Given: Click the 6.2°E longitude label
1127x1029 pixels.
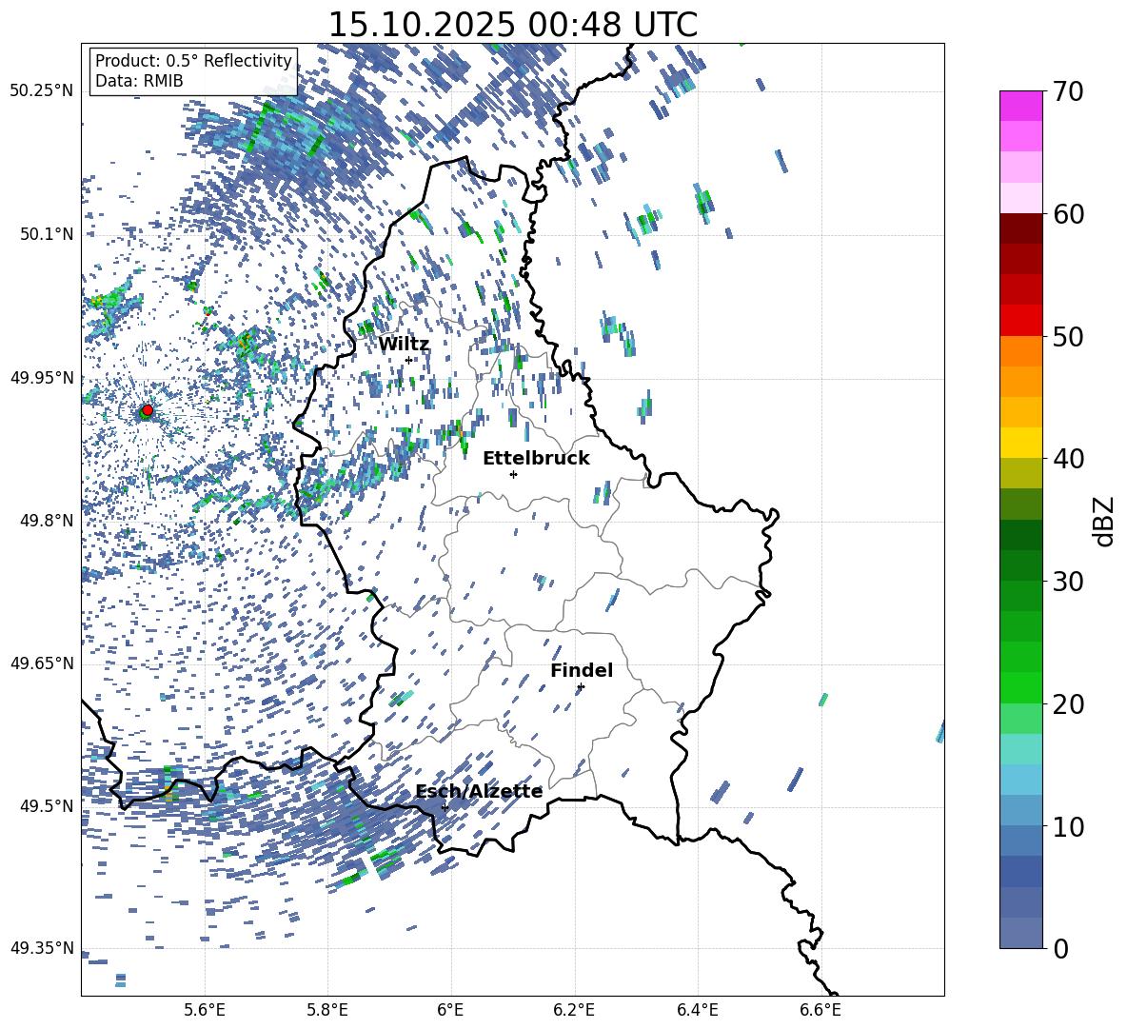Looking at the screenshot, I should pos(574,1010).
